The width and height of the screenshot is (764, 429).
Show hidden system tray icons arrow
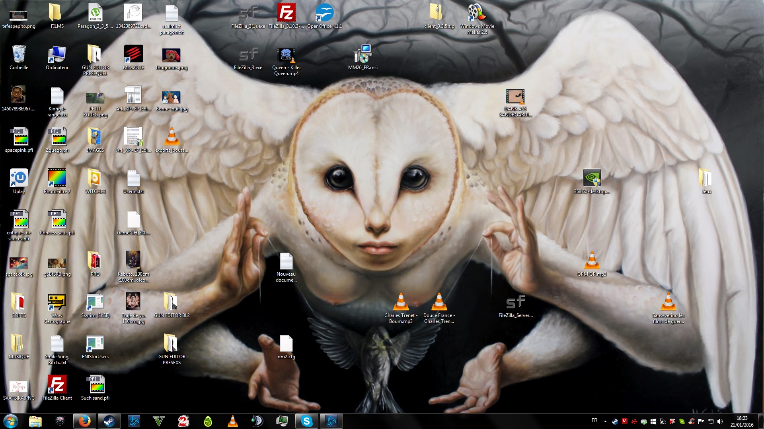coord(605,421)
